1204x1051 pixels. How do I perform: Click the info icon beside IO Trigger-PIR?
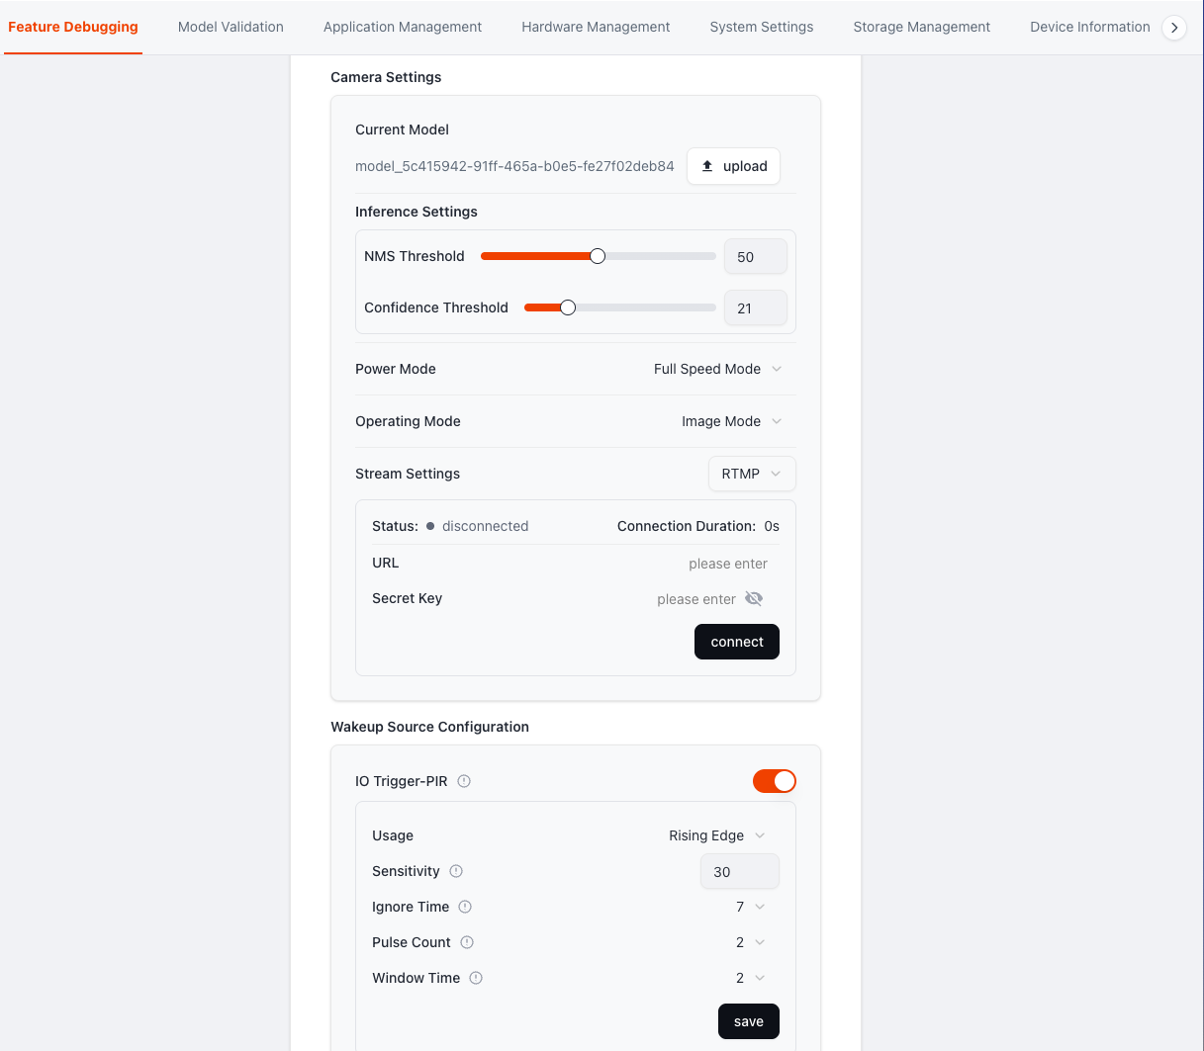point(464,781)
